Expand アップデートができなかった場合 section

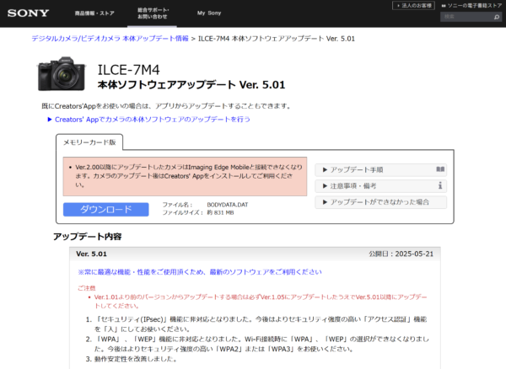tap(381, 202)
